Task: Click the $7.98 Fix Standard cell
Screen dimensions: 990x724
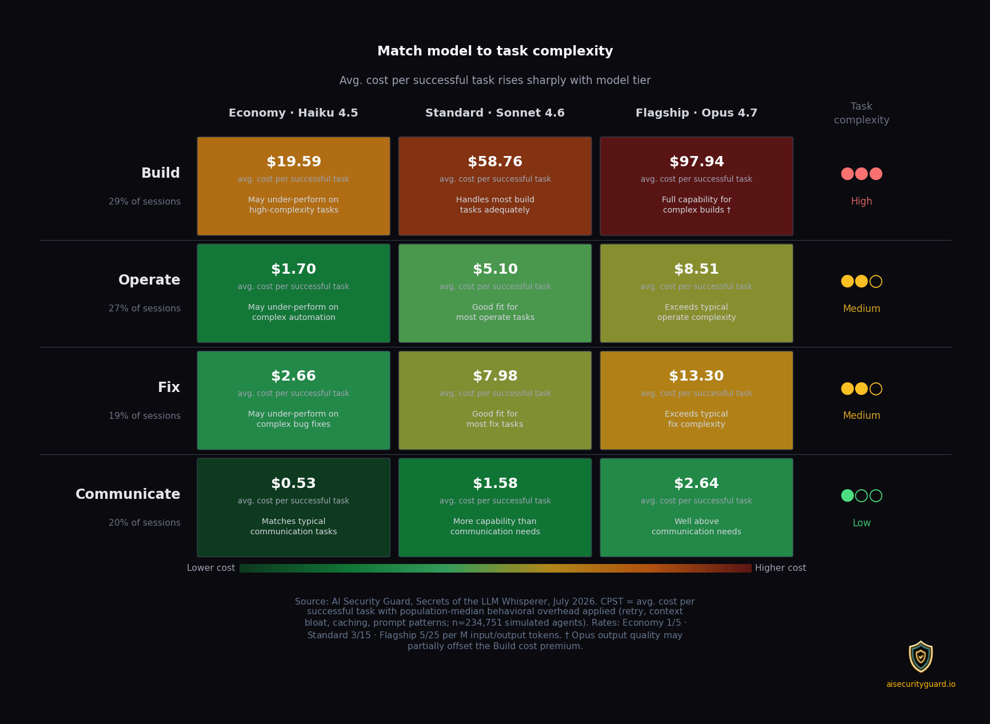Action: pos(495,401)
